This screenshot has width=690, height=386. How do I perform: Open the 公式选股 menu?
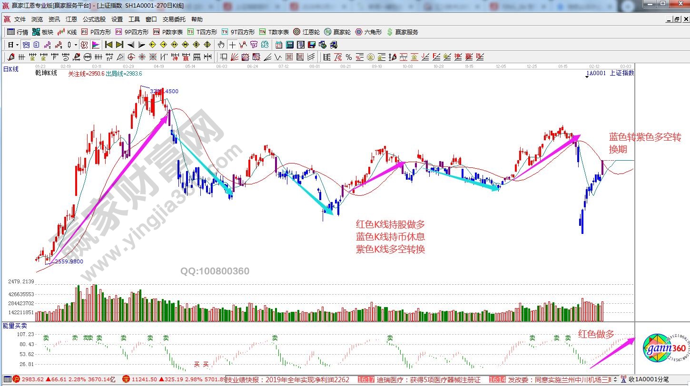[94, 19]
